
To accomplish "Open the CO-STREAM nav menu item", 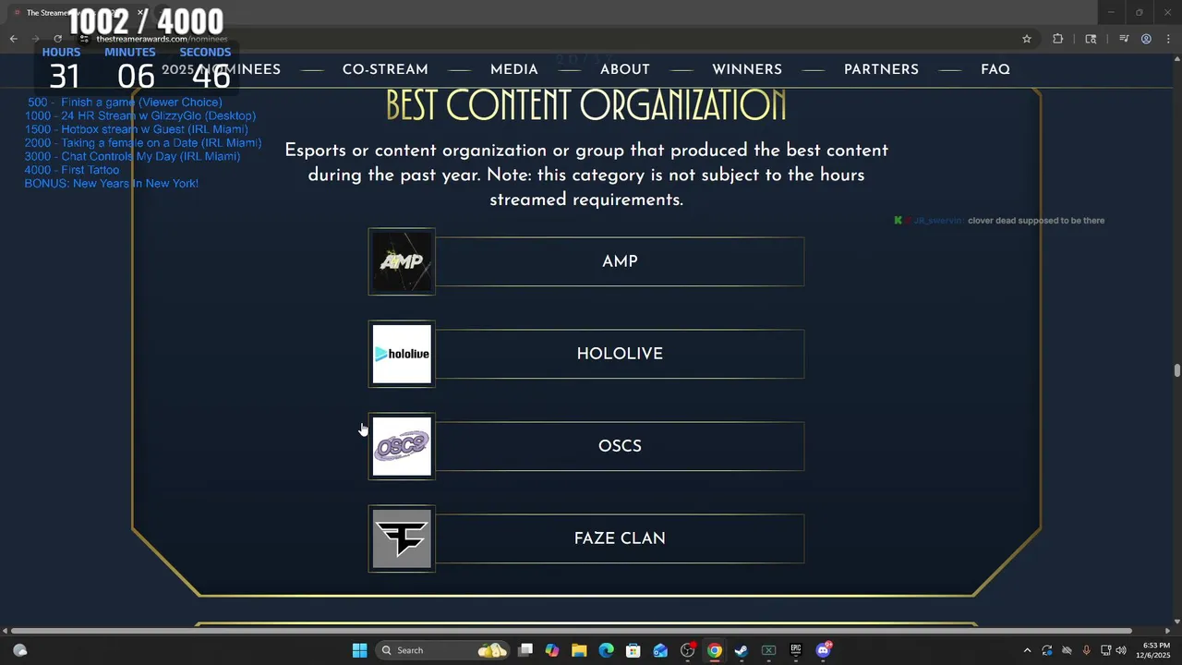I will (385, 69).
